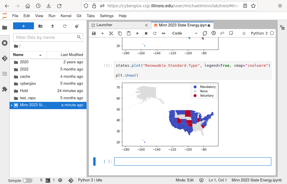Viewport: 287px width, 184px height.
Task: Restart kernel and run all cells
Action: (164, 33)
